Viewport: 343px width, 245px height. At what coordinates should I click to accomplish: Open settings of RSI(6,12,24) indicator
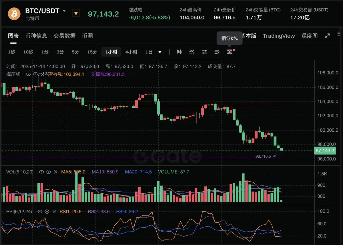[47, 212]
